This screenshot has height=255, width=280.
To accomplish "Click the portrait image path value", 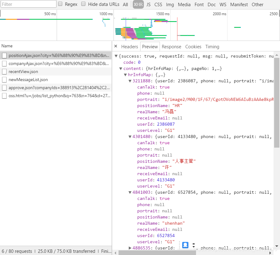I will coord(218,100).
